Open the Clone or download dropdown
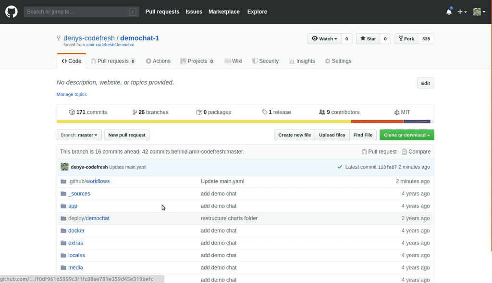 [x=406, y=135]
